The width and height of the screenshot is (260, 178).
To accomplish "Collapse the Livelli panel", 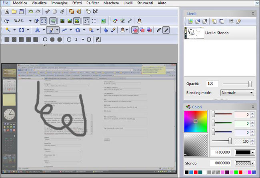I will pos(252,13).
